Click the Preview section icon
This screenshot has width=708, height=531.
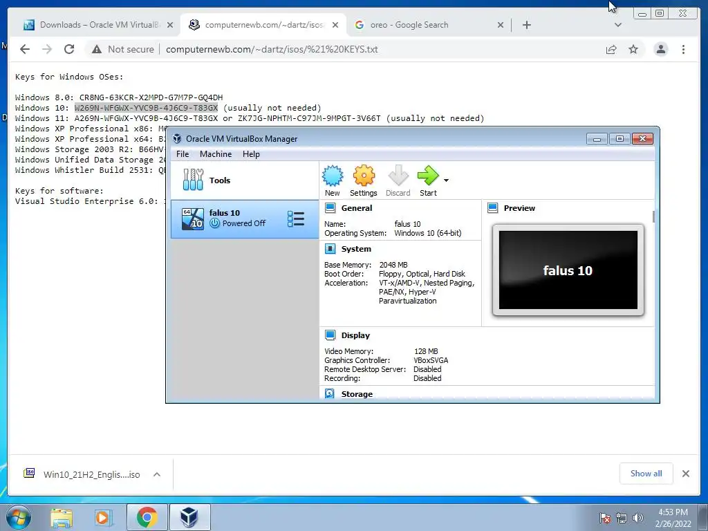tap(492, 208)
